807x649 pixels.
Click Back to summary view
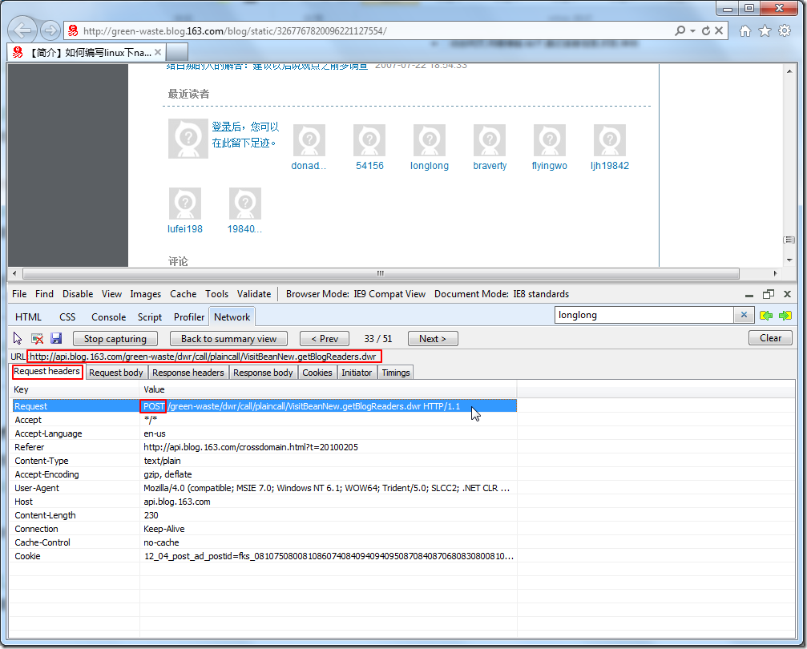(x=228, y=339)
